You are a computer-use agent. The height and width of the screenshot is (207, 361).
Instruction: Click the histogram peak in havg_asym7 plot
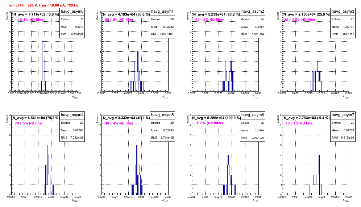click(319, 155)
